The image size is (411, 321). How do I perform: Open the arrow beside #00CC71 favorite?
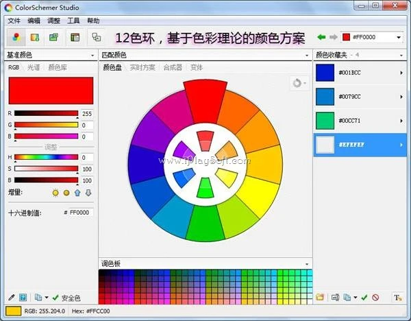pyautogui.click(x=401, y=121)
